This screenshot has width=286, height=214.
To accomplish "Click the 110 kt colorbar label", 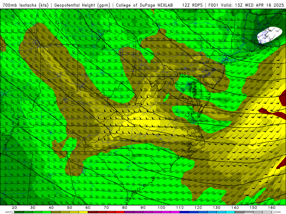I will pos(180,208).
